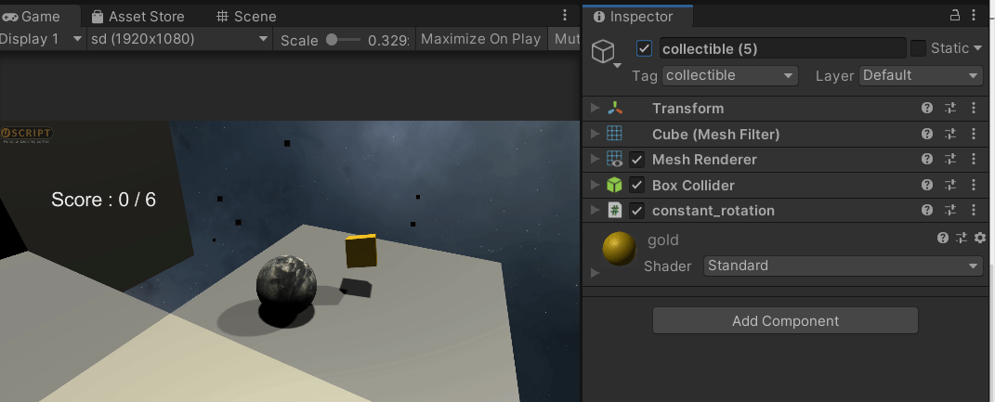Image resolution: width=995 pixels, height=402 pixels.
Task: Open the Shader dropdown set to Standard
Action: coord(843,266)
